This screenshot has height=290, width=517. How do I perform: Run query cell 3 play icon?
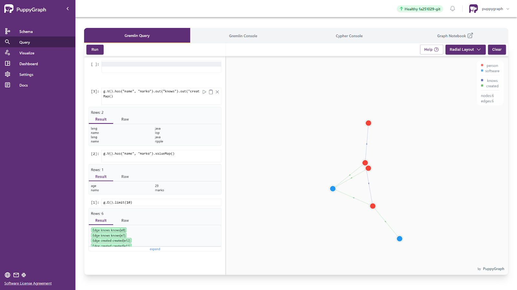click(x=204, y=92)
